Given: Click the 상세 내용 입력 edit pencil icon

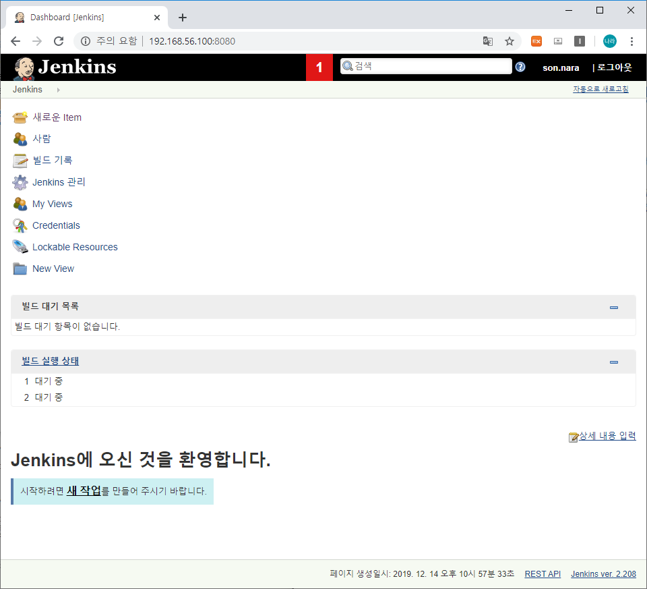Looking at the screenshot, I should pyautogui.click(x=573, y=437).
